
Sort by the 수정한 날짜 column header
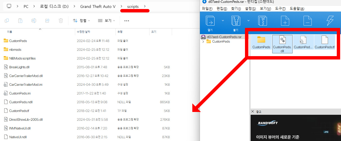[84, 32]
